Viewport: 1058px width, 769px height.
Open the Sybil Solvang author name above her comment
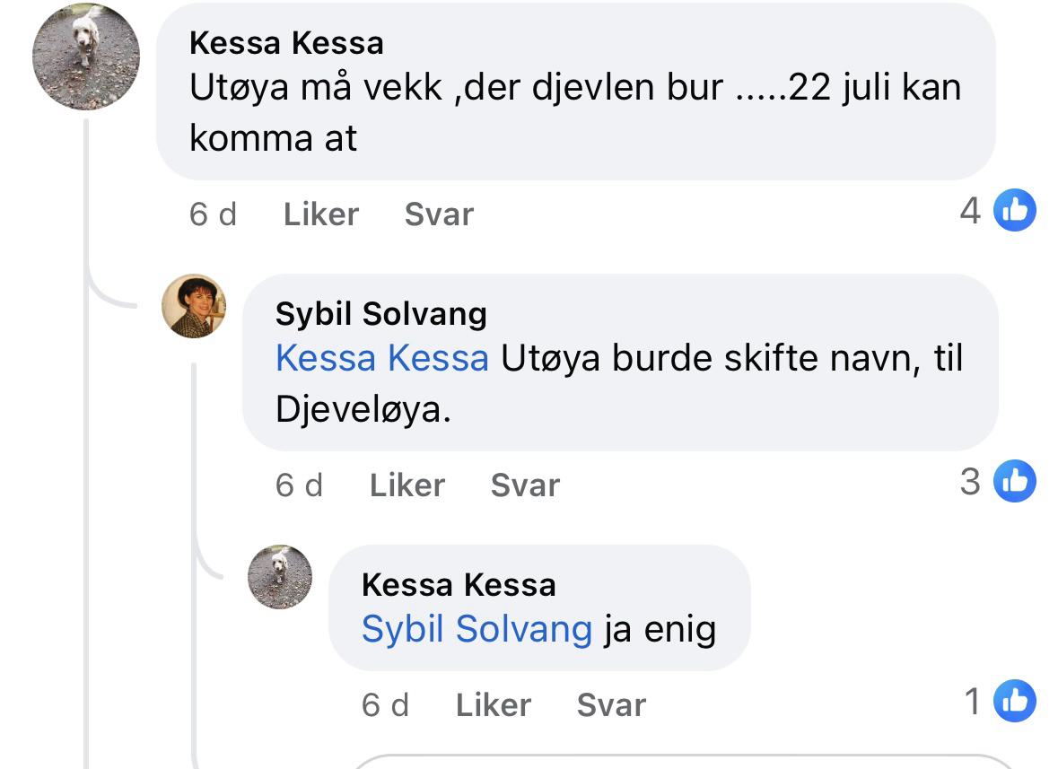(381, 313)
